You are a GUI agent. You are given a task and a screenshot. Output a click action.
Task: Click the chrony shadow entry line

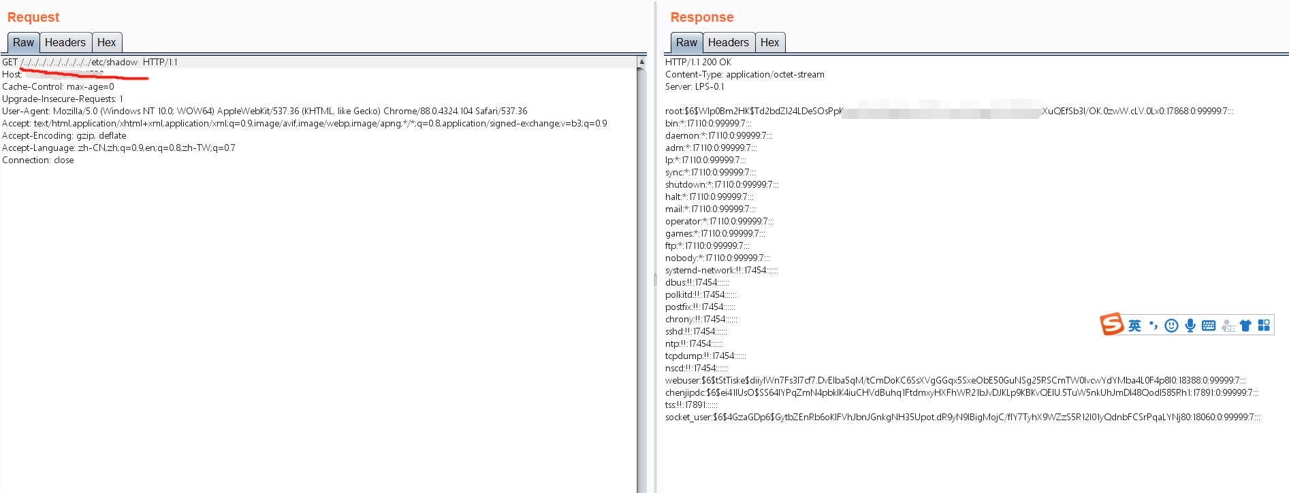(701, 319)
